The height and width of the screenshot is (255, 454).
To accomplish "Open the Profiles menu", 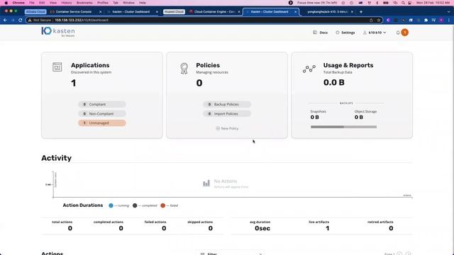I will 102,3.
